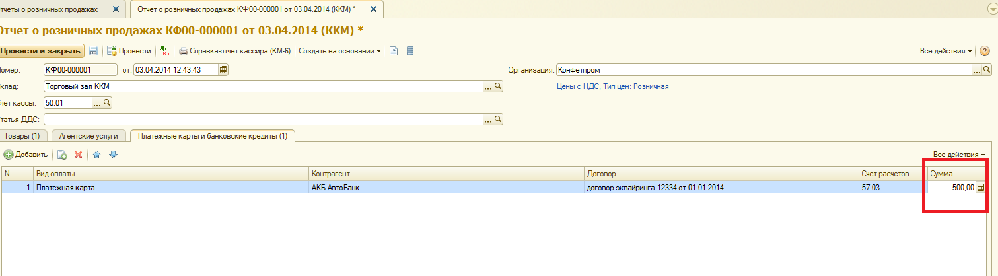Open the 'Все действия' menu above the table

click(959, 155)
